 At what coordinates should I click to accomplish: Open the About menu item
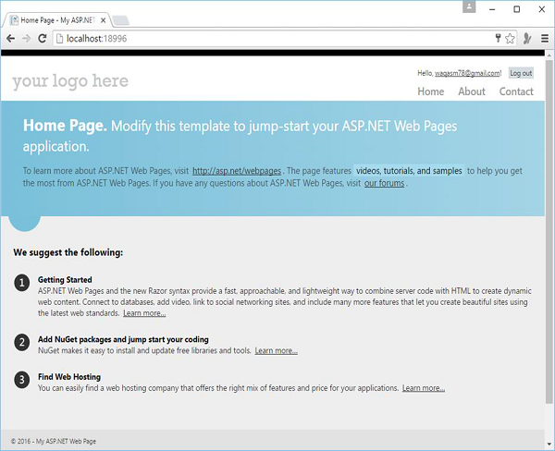[x=472, y=91]
